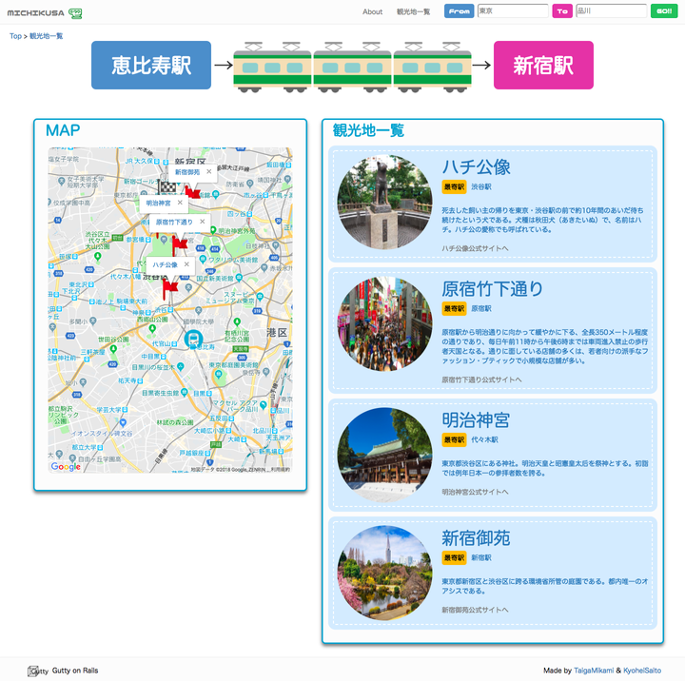The height and width of the screenshot is (681, 685).
Task: Open KyoheiSaito footer link
Action: pyautogui.click(x=642, y=671)
